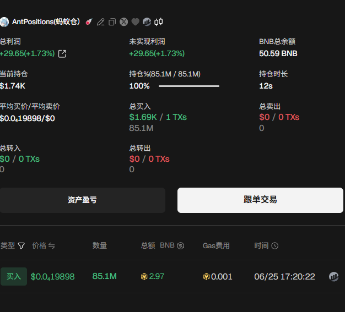Click total buy $1.69K / 1 TXs

[x=158, y=117]
